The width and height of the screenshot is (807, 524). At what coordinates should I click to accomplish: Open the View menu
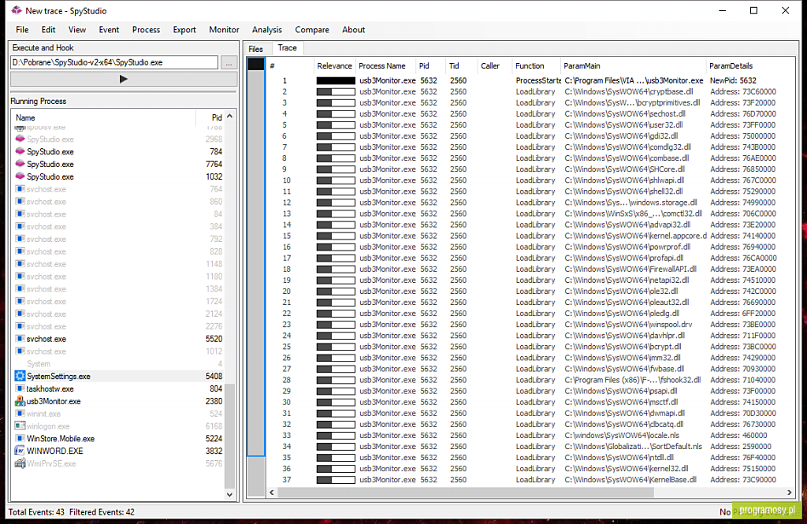pyautogui.click(x=77, y=30)
